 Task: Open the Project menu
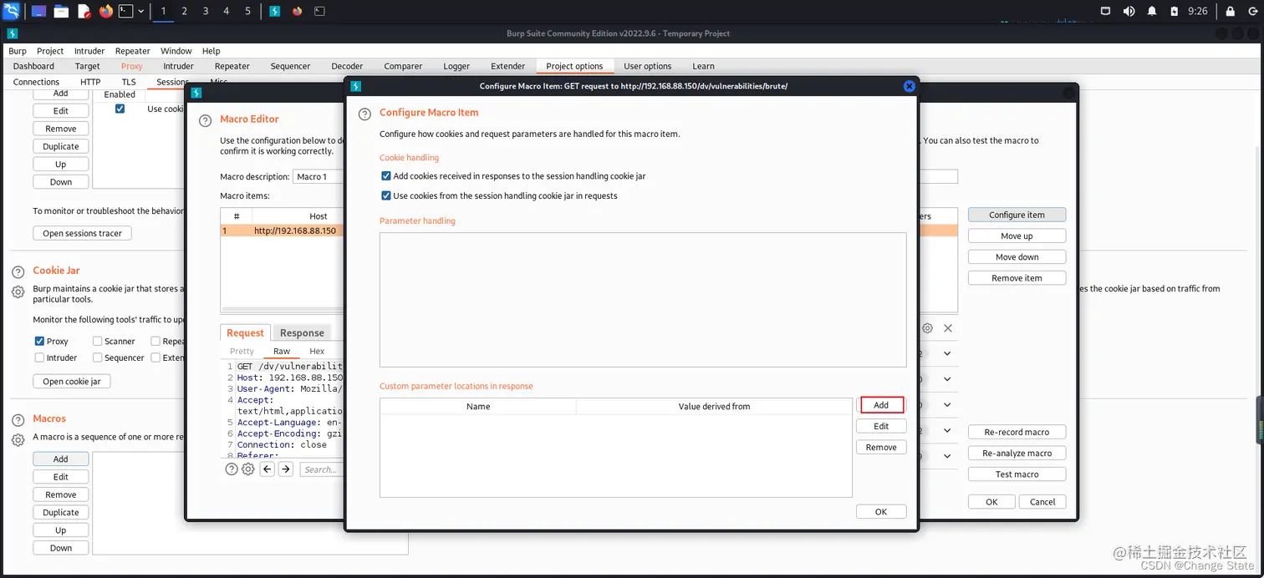click(x=50, y=51)
